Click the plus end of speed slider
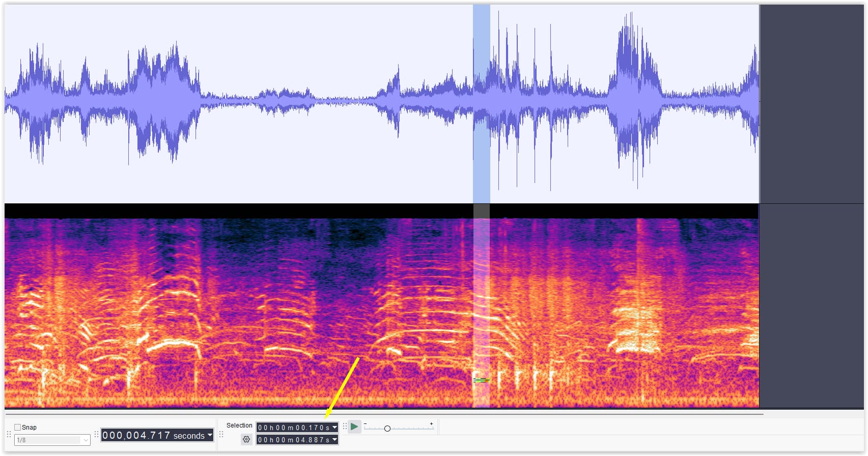The height and width of the screenshot is (456, 868). [431, 424]
